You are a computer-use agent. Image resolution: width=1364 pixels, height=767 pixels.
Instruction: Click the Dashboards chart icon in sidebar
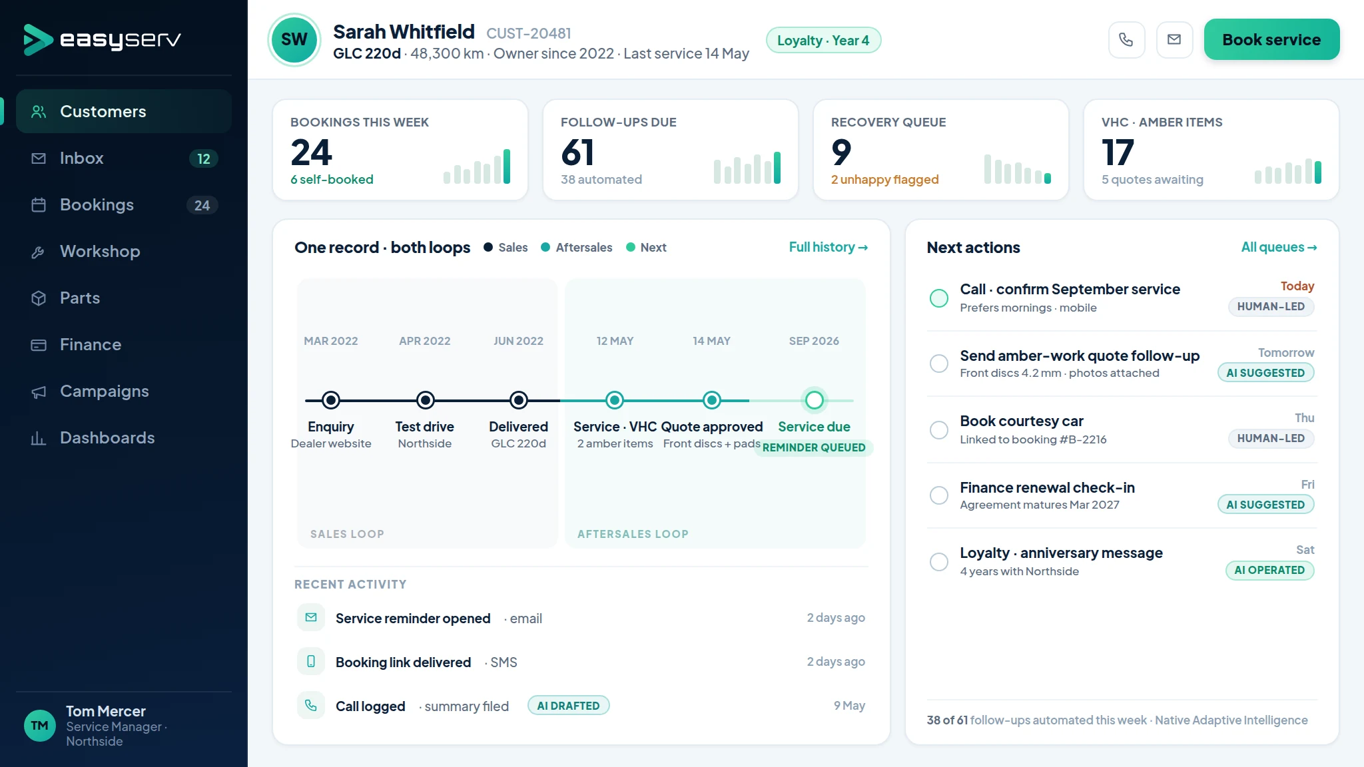tap(39, 438)
